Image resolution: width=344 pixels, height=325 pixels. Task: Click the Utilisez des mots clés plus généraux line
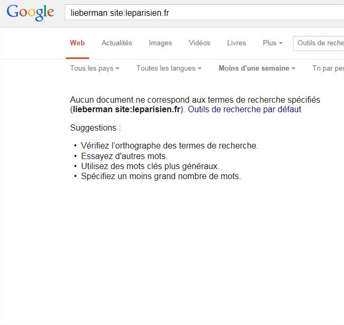click(150, 166)
